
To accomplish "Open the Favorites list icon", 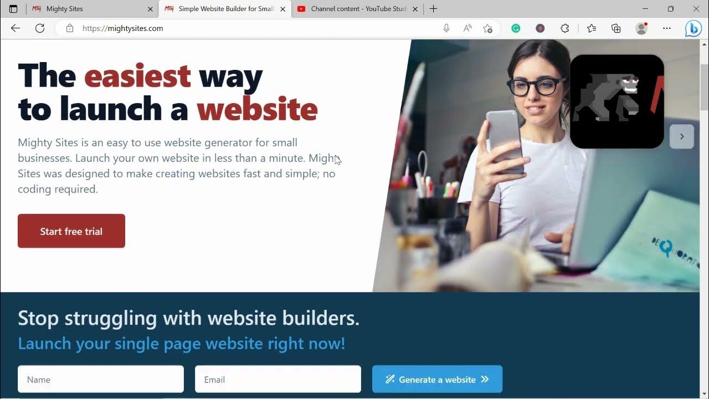I will coord(592,28).
